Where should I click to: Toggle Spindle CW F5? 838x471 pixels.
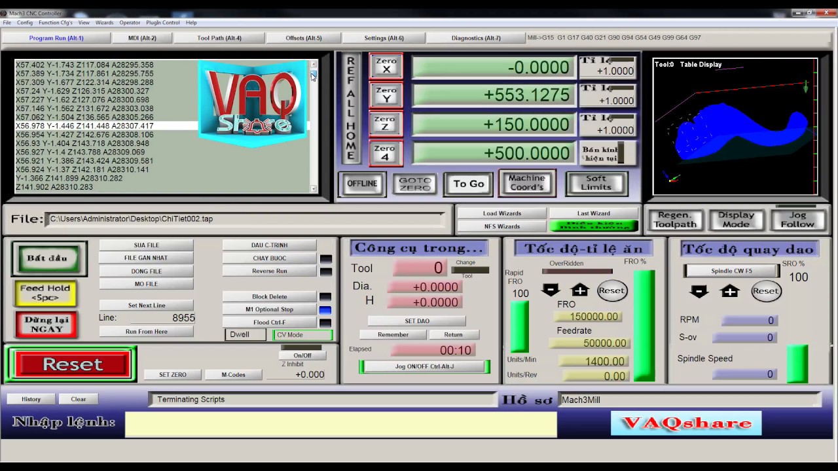pyautogui.click(x=731, y=271)
